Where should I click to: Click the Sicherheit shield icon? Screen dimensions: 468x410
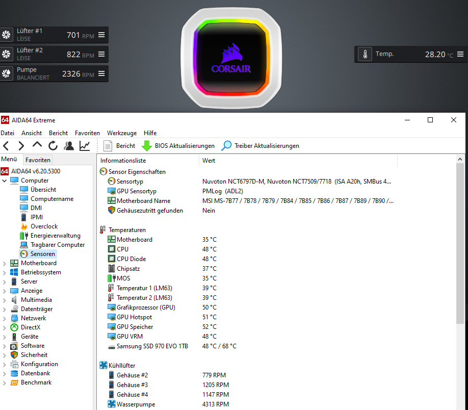click(x=14, y=355)
